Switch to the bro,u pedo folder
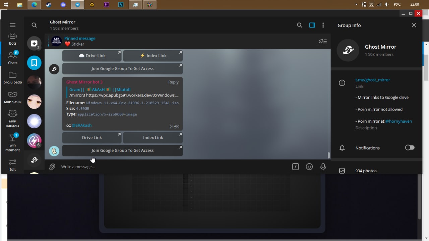 coord(12,77)
